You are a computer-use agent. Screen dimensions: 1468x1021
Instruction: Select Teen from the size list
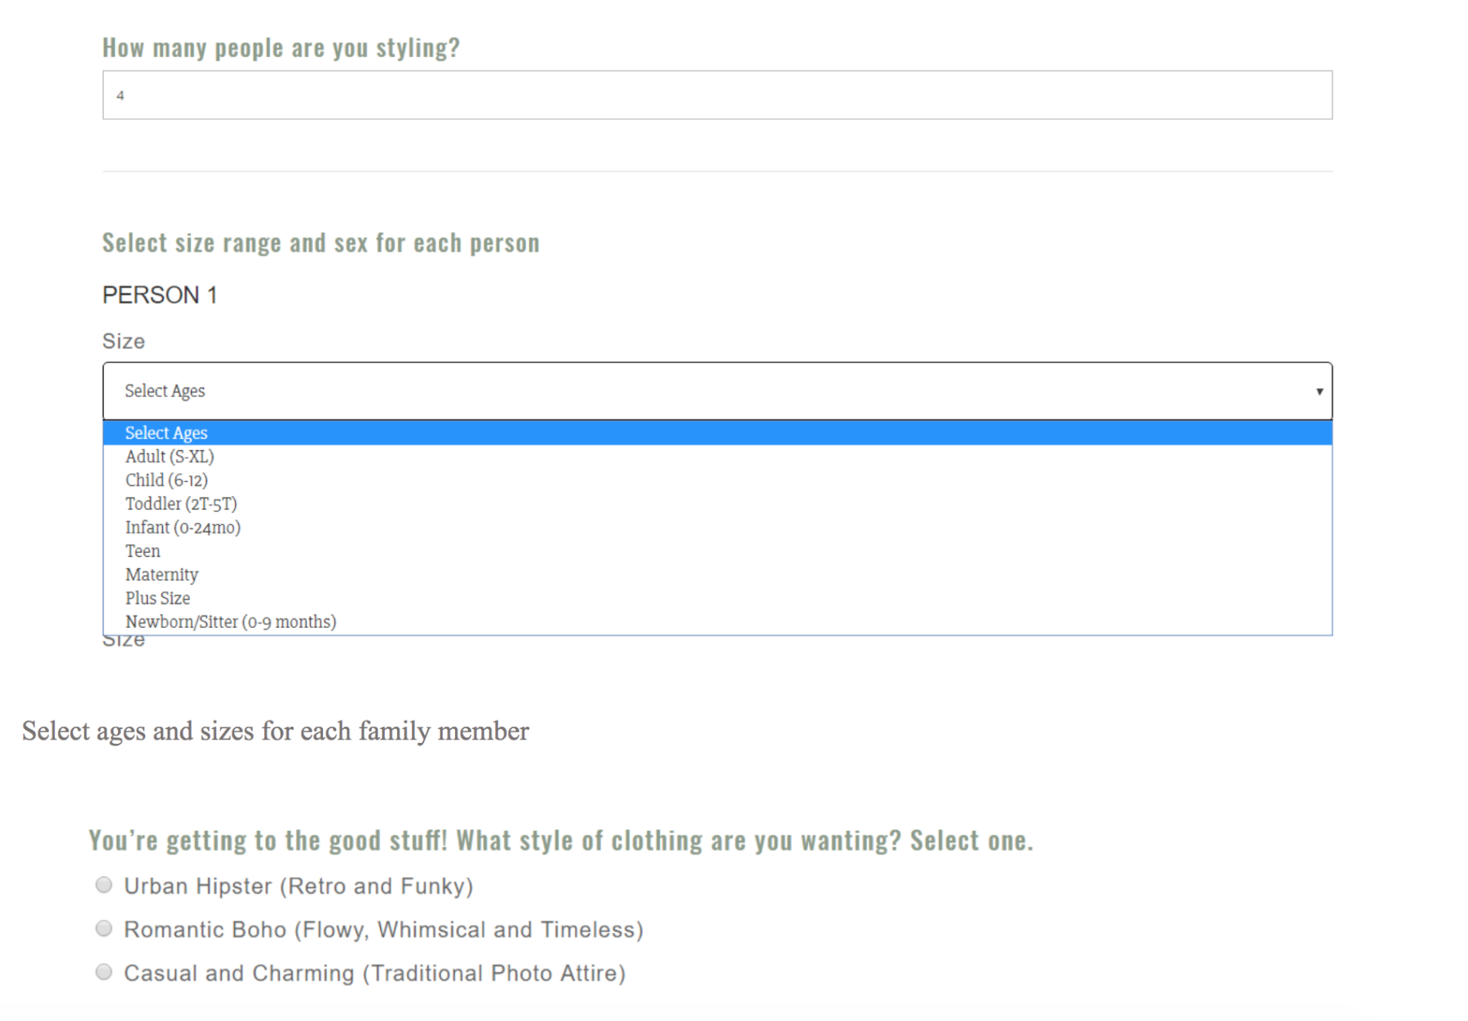point(143,551)
